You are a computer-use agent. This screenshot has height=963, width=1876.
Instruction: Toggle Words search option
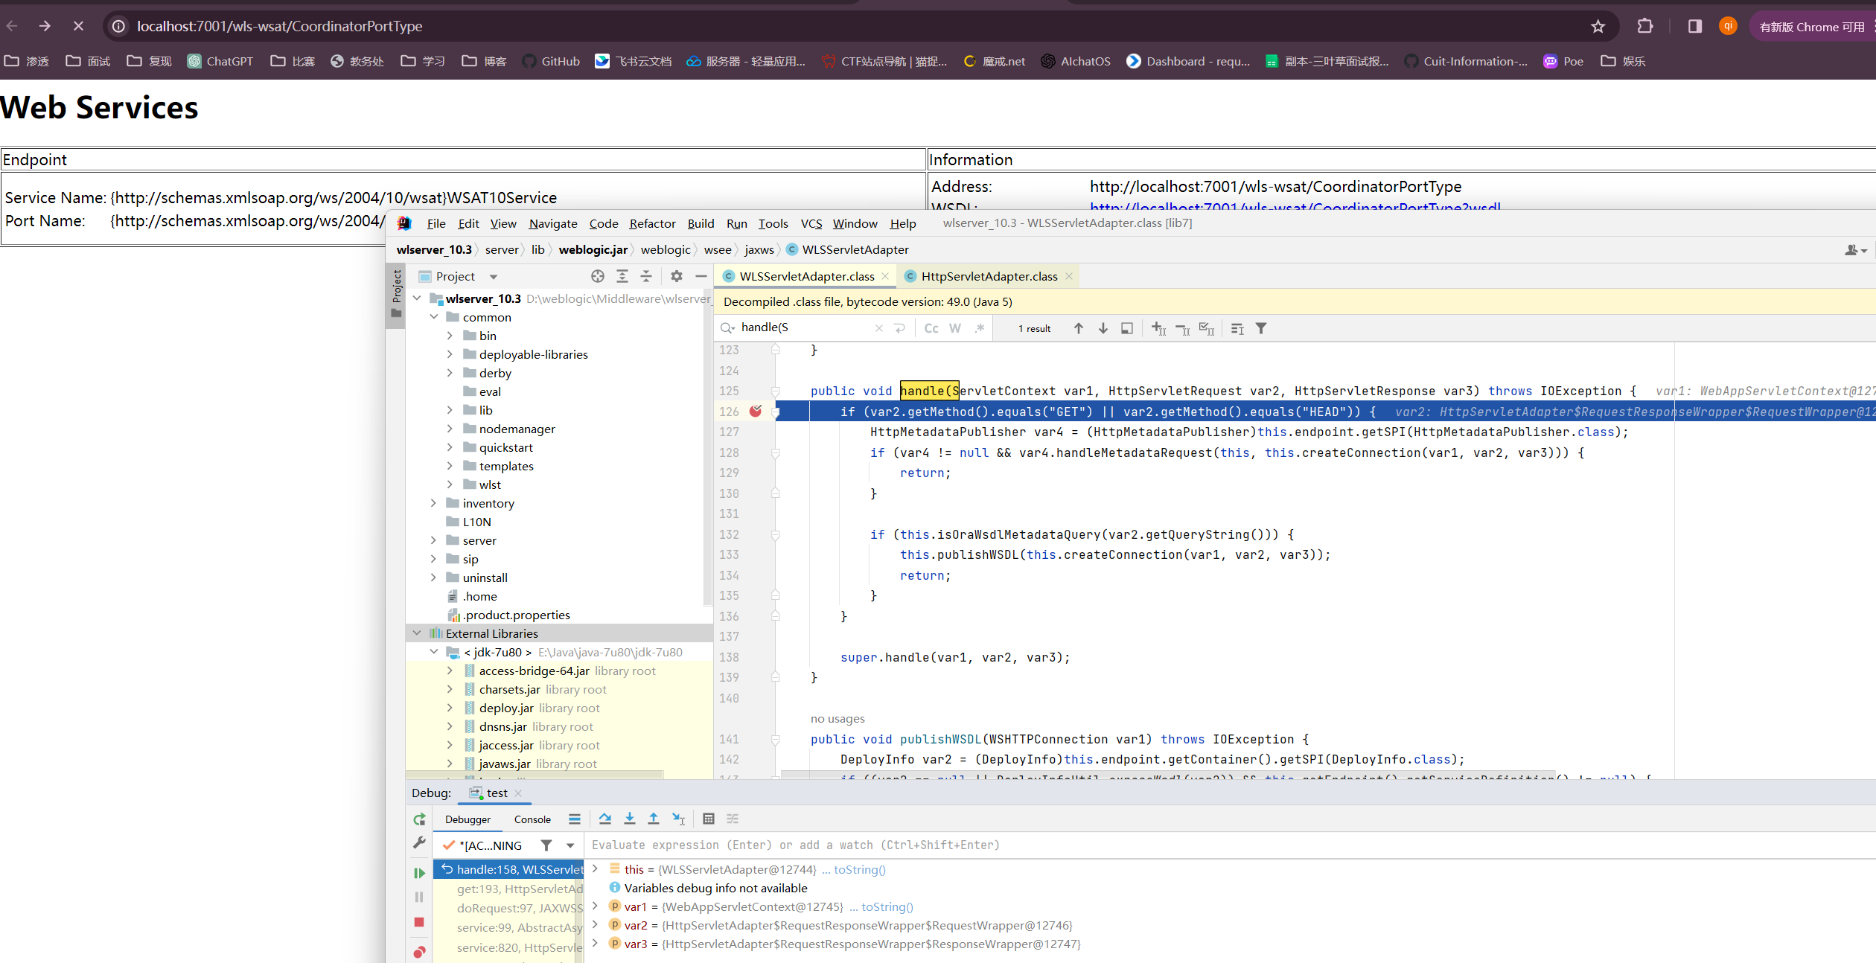(x=955, y=328)
